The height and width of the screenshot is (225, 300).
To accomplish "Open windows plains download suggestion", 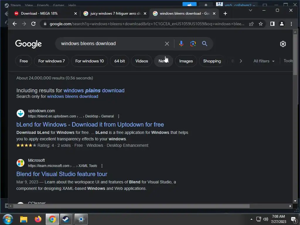I will tap(94, 91).
